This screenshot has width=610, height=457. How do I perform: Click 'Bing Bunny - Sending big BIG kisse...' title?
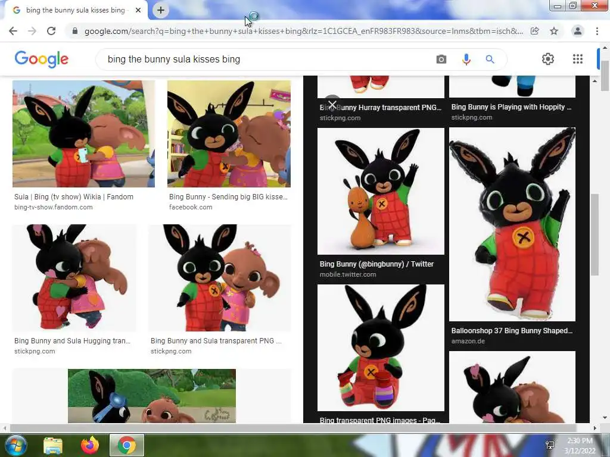(228, 196)
